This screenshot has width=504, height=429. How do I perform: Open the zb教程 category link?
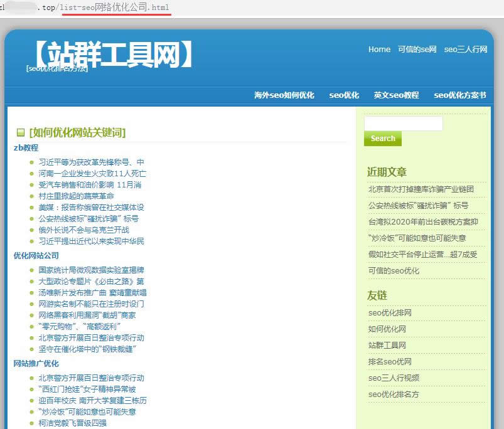coord(26,148)
